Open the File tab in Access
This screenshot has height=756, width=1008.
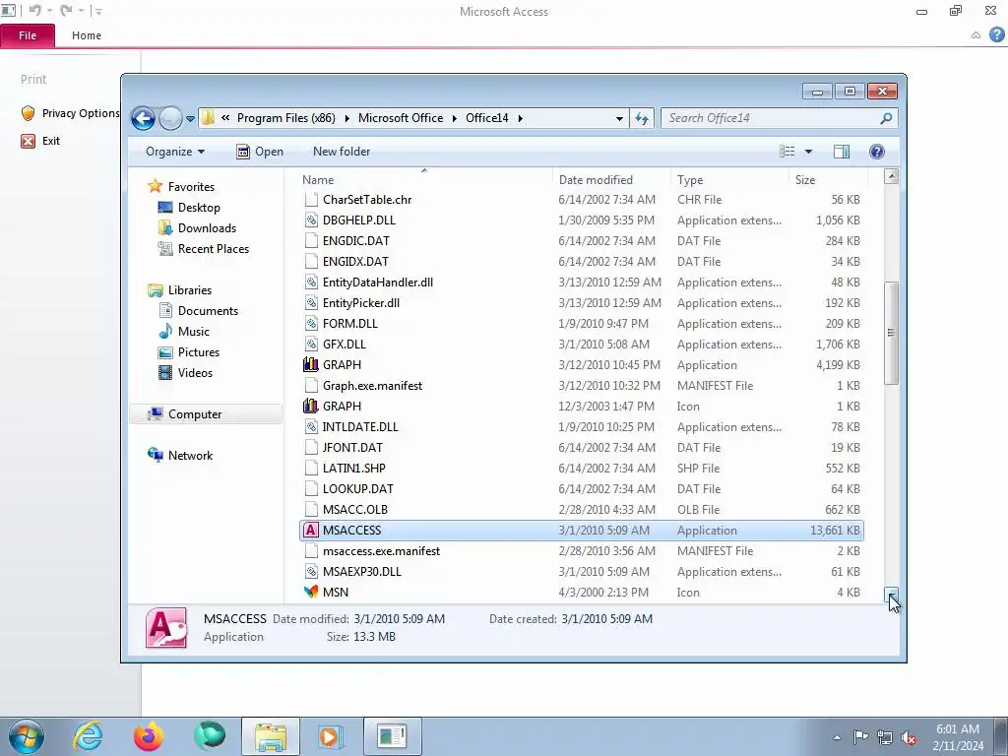tap(28, 35)
